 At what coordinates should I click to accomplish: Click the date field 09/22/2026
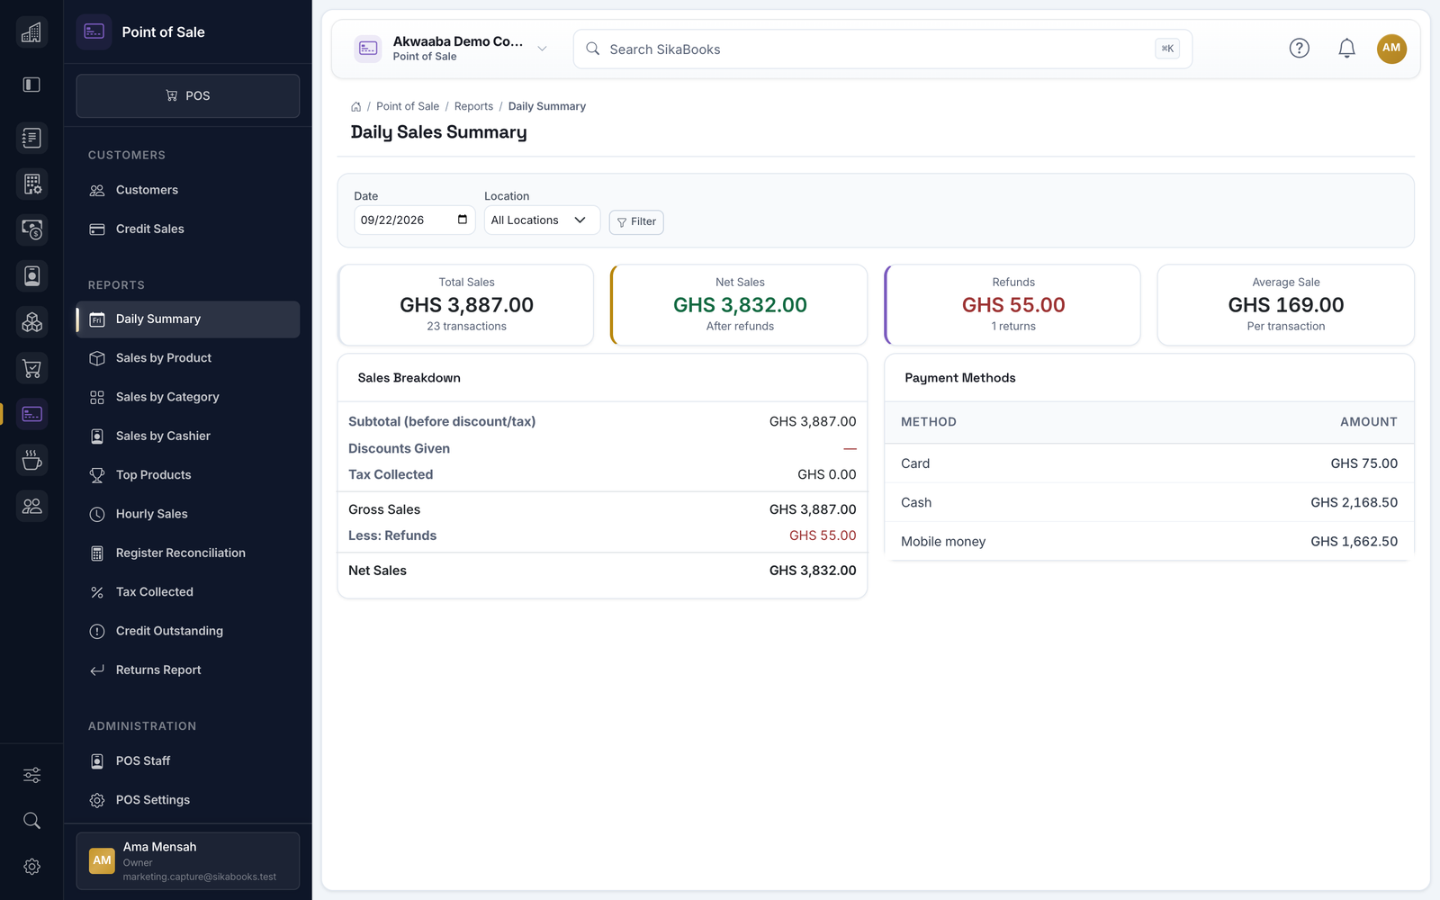(x=414, y=220)
